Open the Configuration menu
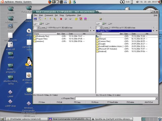The width and height of the screenshot is (162, 121). [x=71, y=15]
